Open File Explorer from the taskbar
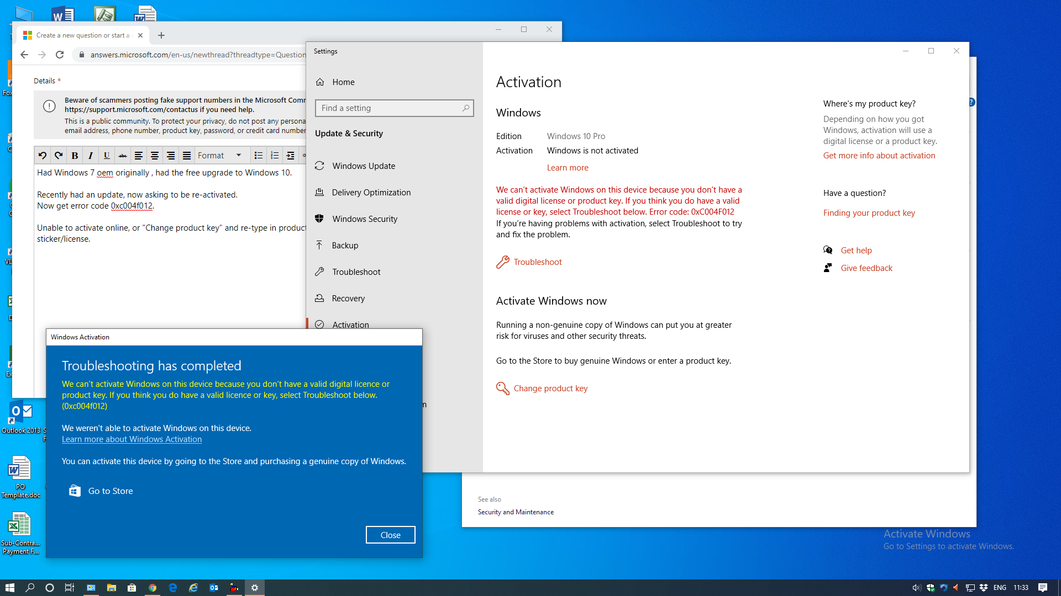 pyautogui.click(x=111, y=588)
